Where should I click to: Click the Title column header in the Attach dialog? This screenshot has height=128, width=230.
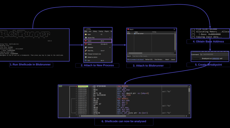tap(154, 32)
